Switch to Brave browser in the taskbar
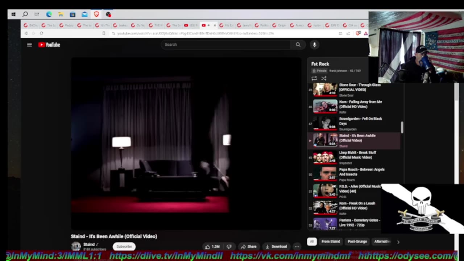The image size is (464, 261). (96, 14)
